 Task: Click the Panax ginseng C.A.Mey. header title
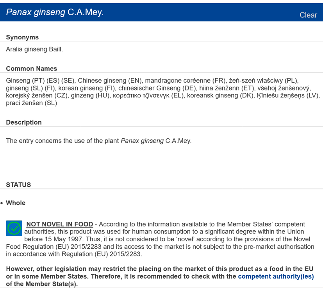pyautogui.click(x=55, y=12)
